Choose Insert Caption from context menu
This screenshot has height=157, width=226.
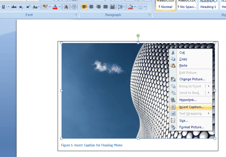(191, 107)
